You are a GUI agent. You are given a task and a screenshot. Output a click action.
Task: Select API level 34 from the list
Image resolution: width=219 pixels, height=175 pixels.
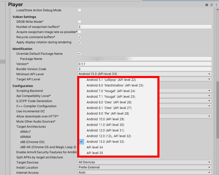pyautogui.click(x=118, y=147)
